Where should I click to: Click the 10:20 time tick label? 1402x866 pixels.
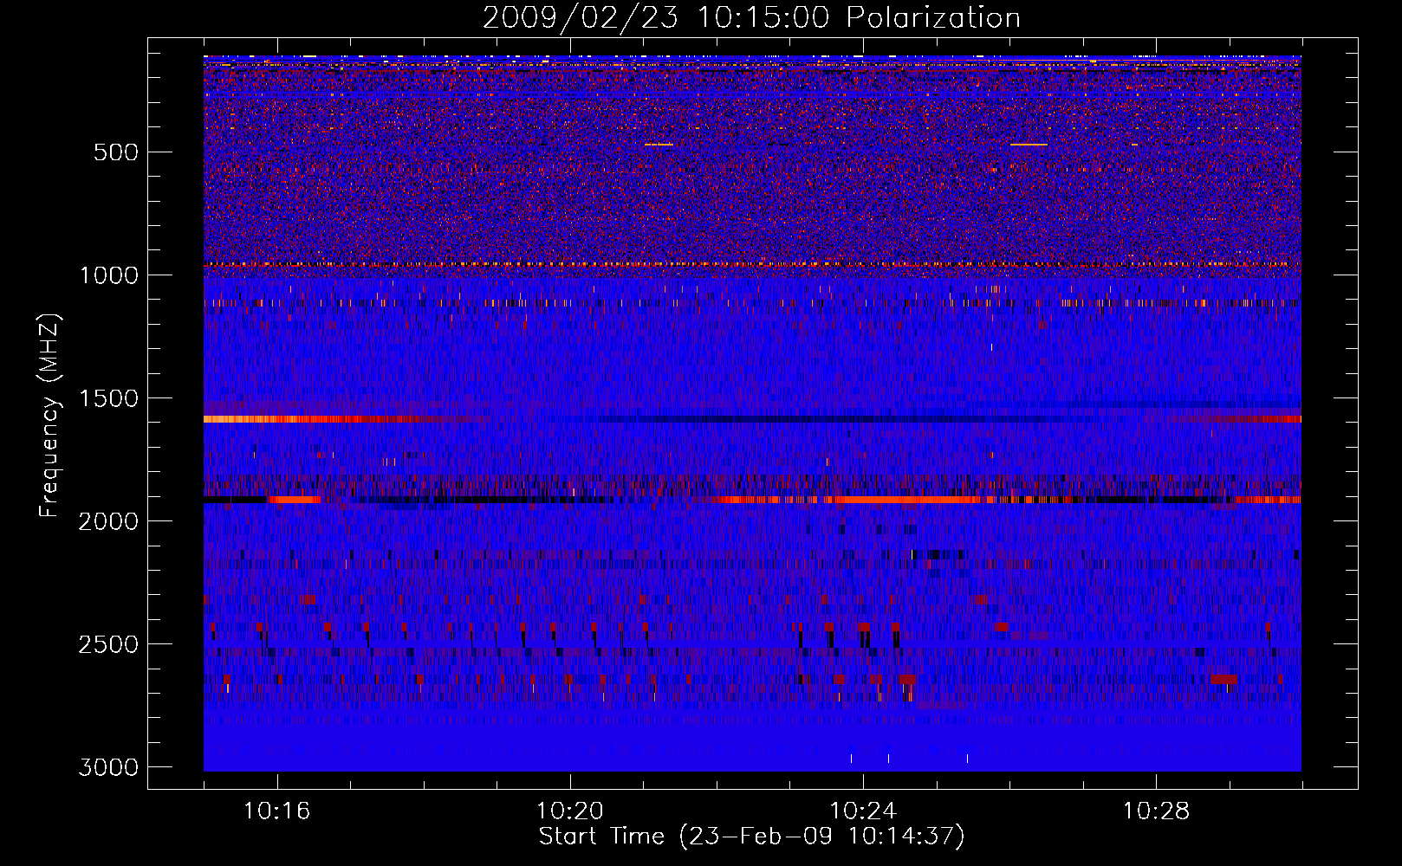pos(570,811)
